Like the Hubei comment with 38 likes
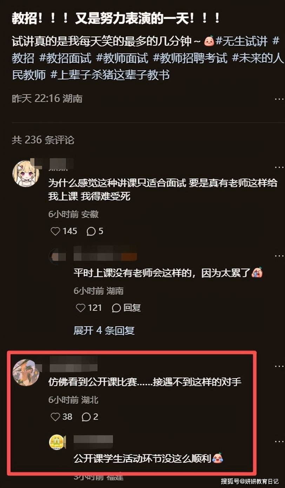285x488 pixels. pos(55,417)
